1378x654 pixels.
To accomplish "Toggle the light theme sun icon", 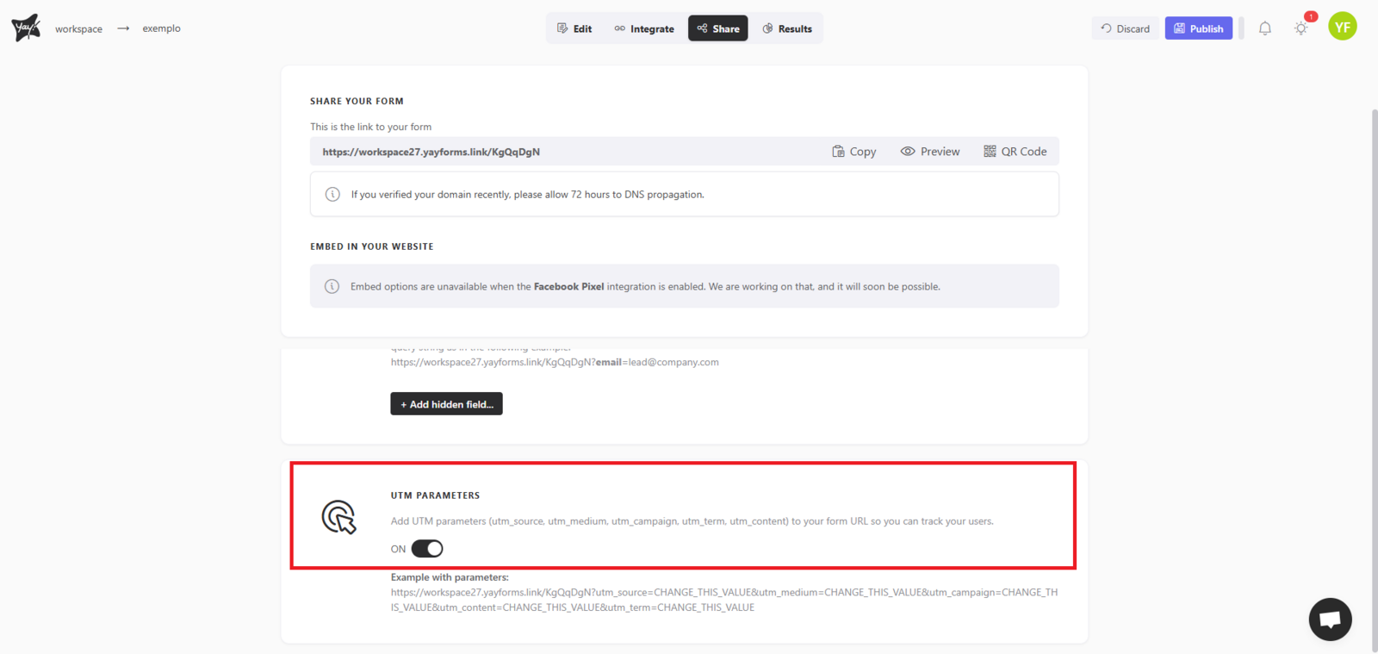I will point(1300,28).
